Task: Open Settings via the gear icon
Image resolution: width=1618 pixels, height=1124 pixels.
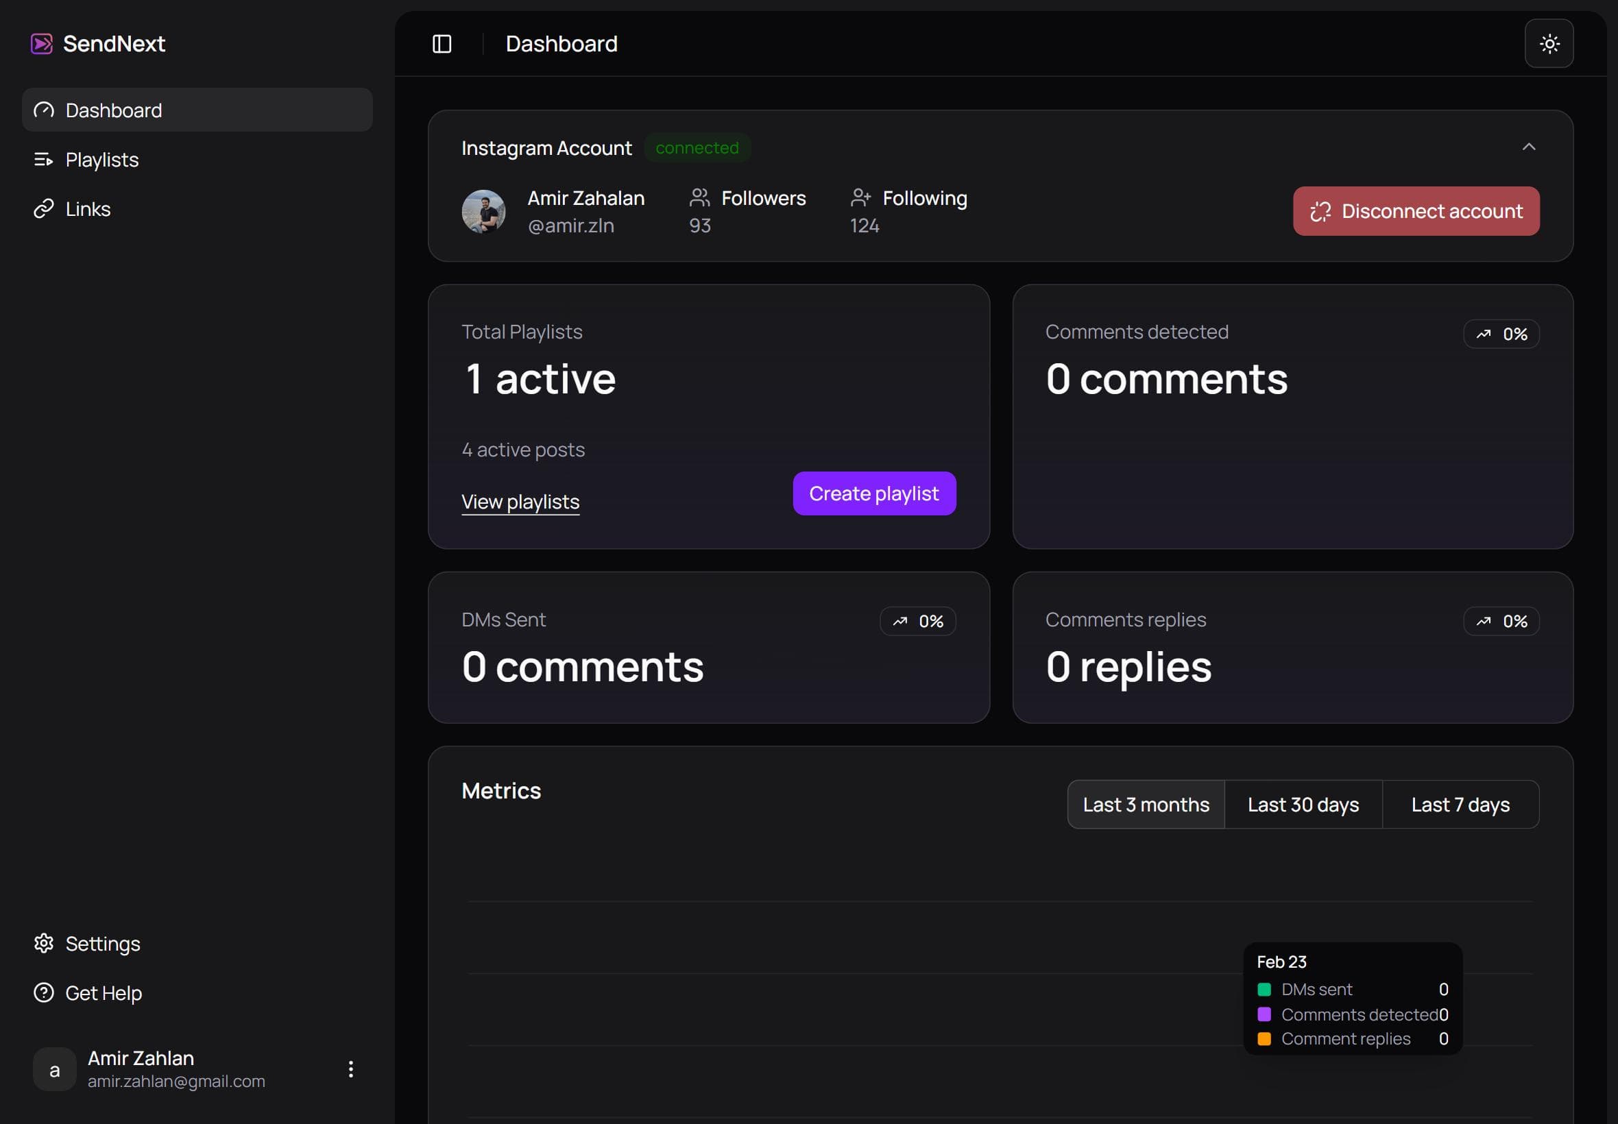Action: point(44,943)
